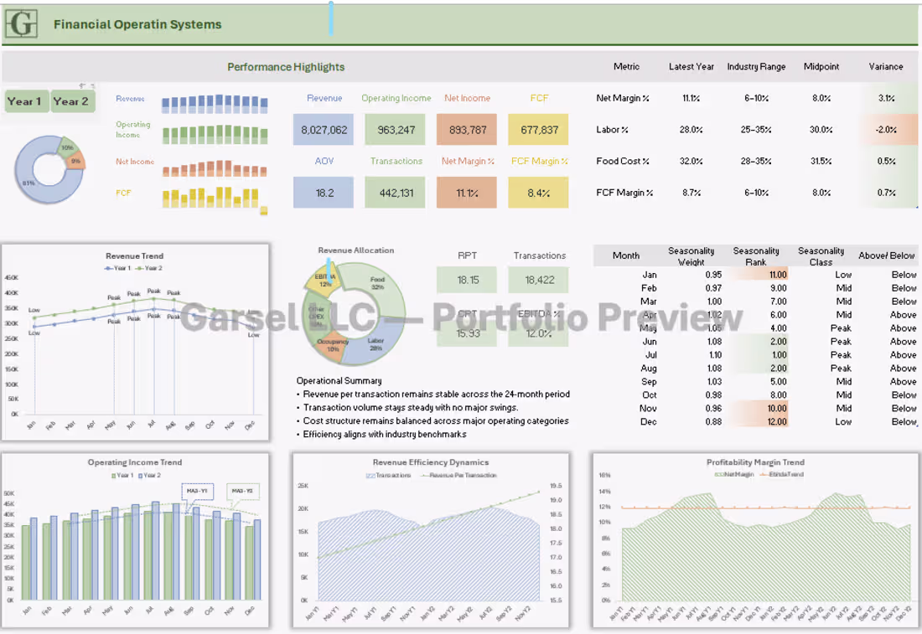This screenshot has width=922, height=634.
Task: Click the -2.0% variance cell
Action: 886,129
